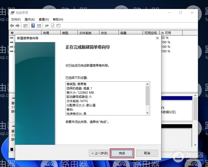Screen dimensions: 208x167
Task: Click the heading 正在完成新建简单卷向导
Action: (88, 47)
